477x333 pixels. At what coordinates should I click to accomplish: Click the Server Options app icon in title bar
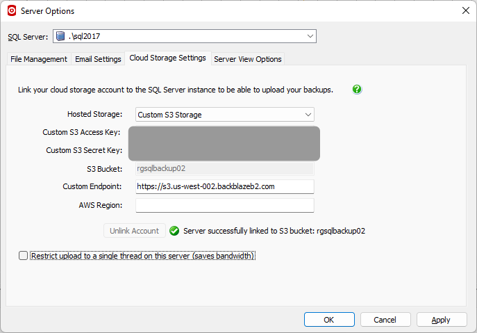(x=11, y=10)
